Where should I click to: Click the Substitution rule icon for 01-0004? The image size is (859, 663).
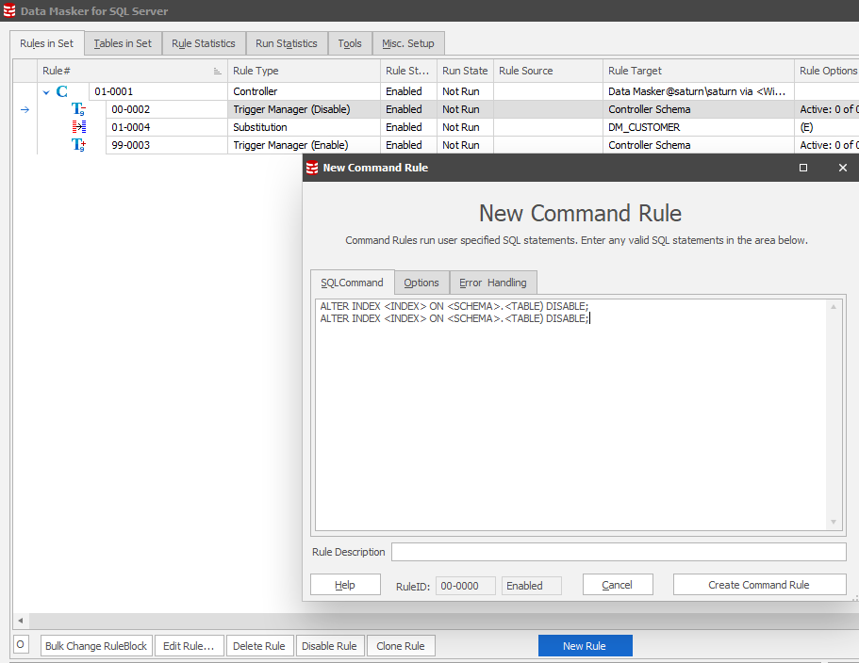79,127
